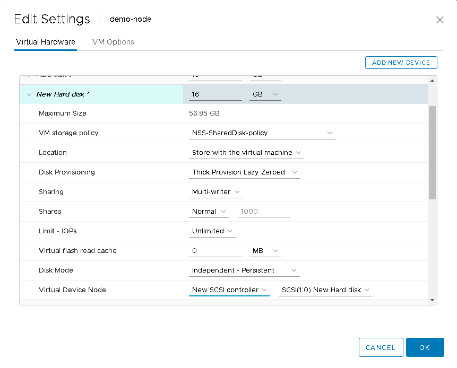Switch to the VM Options tab

click(x=113, y=42)
